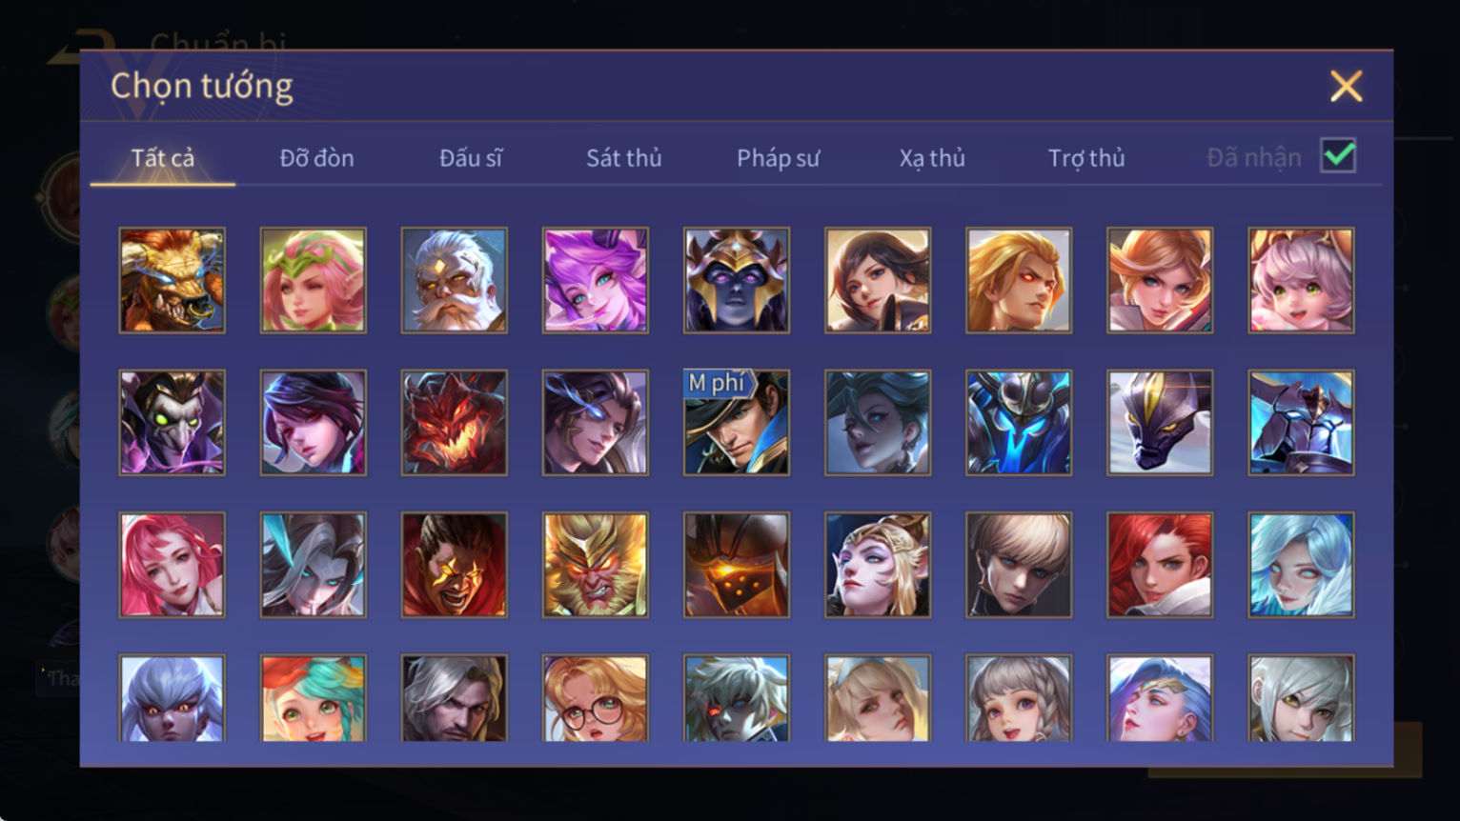Screen dimensions: 1460x821
Task: Choose the white-bearded old man hero
Action: tap(455, 280)
